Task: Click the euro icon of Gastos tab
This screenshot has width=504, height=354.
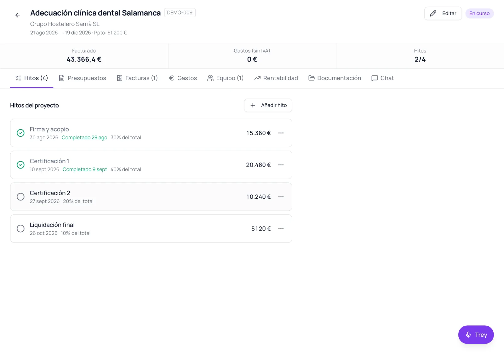Action: coord(172,78)
